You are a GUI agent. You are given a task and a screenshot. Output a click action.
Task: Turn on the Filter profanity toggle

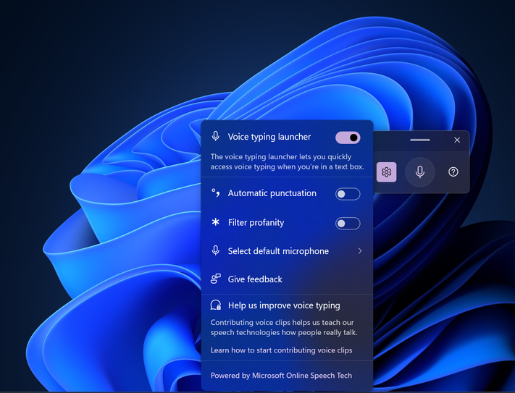[348, 223]
